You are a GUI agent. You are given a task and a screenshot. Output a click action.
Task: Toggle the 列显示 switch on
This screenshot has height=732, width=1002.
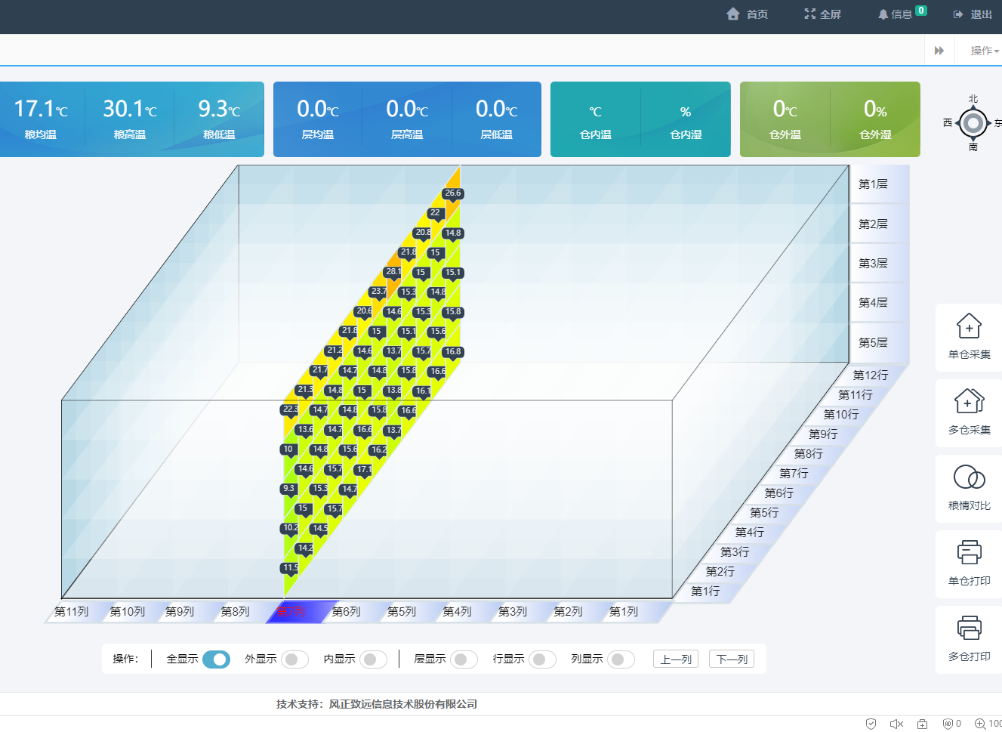click(x=621, y=659)
